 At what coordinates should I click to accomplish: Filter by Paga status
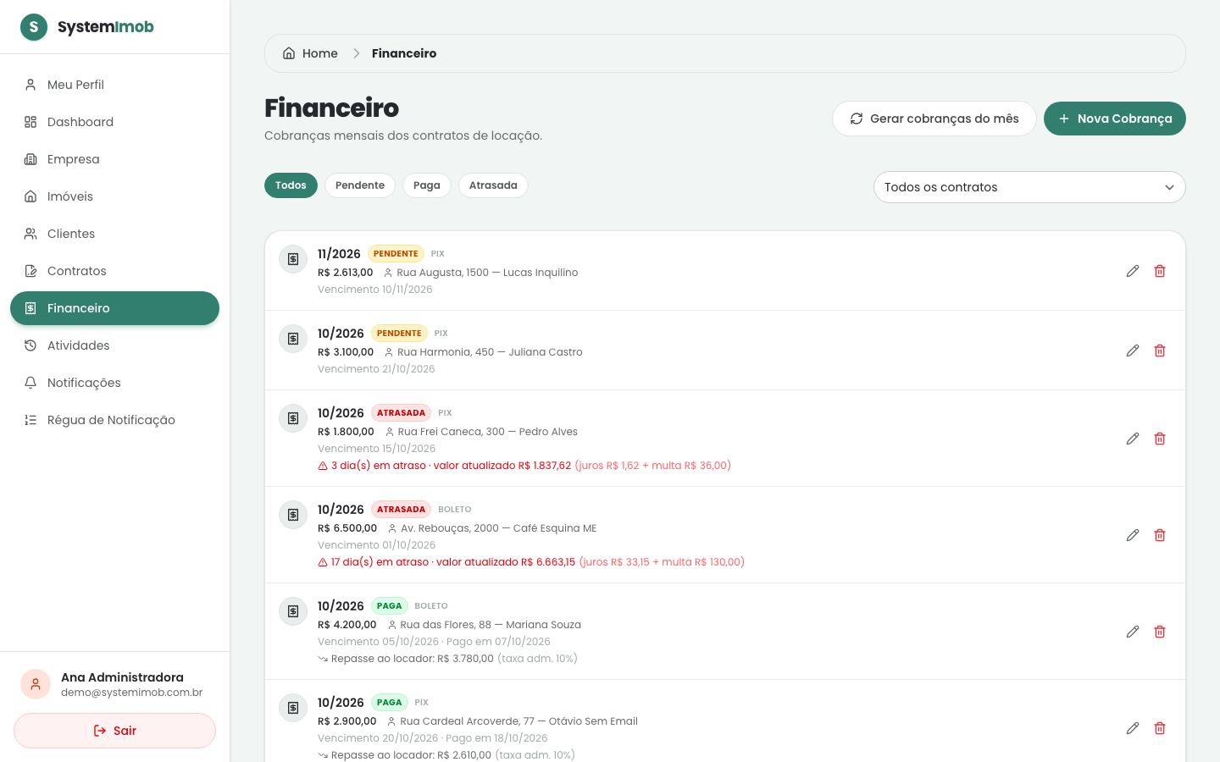pos(427,185)
